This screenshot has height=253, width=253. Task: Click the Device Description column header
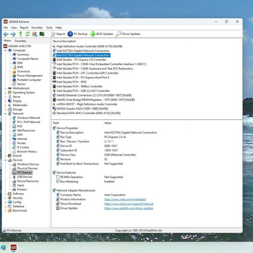point(64,41)
